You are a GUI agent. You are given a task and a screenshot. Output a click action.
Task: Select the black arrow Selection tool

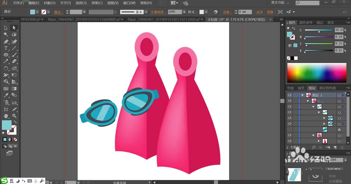pyautogui.click(x=6, y=28)
